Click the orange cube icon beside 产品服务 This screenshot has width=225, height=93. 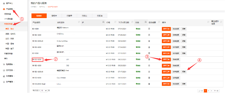pyautogui.click(x=4, y=9)
